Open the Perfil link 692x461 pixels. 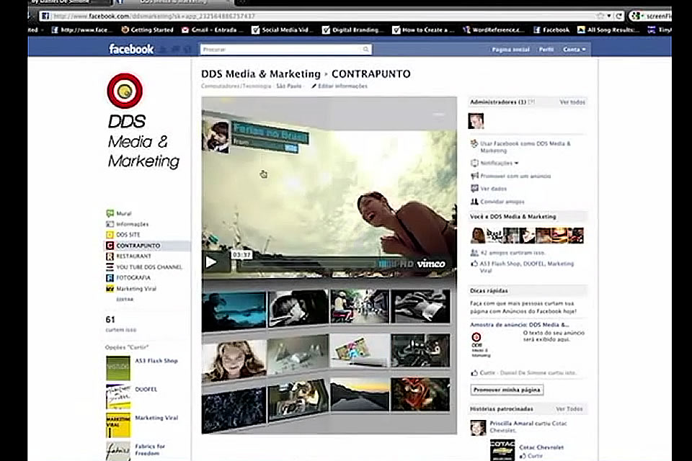(x=546, y=50)
